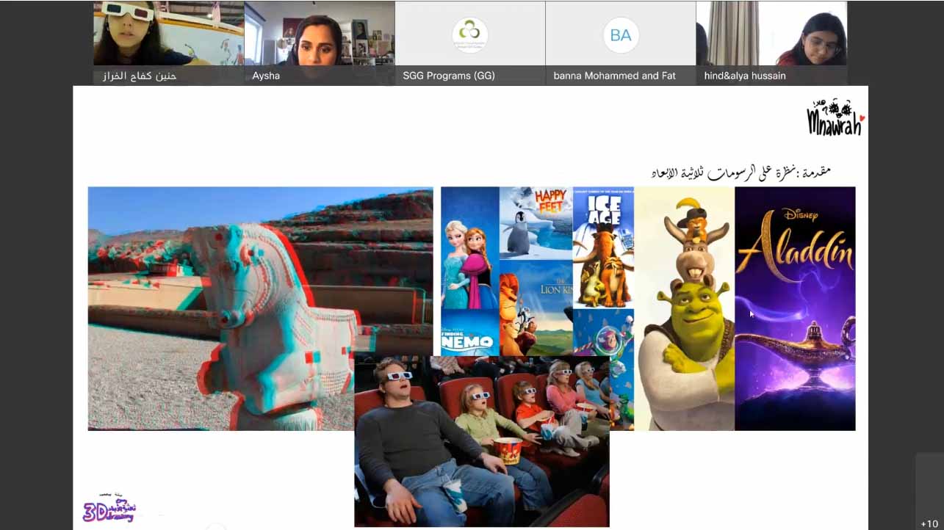This screenshot has width=944, height=530.
Task: Click the Finding Nemo poster
Action: (x=469, y=334)
